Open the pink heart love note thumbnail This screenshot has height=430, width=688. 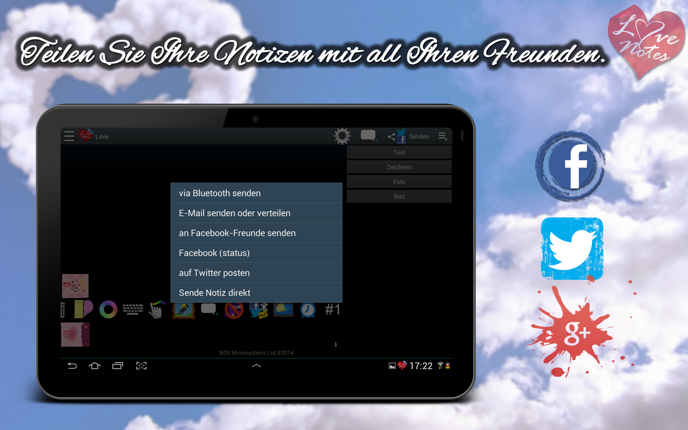pyautogui.click(x=75, y=335)
